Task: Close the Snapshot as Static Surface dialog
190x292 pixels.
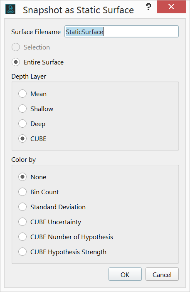Action: [x=171, y=7]
